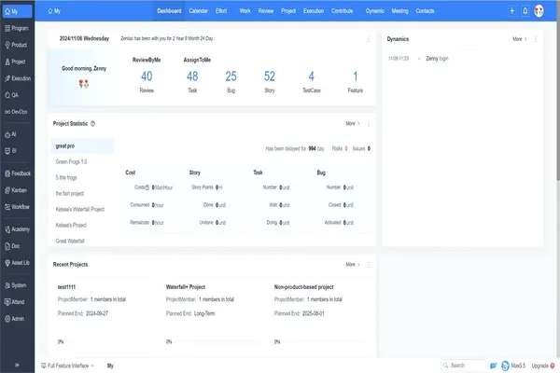Open the Project Statistic block options menu
The height and width of the screenshot is (373, 560).
(x=369, y=123)
